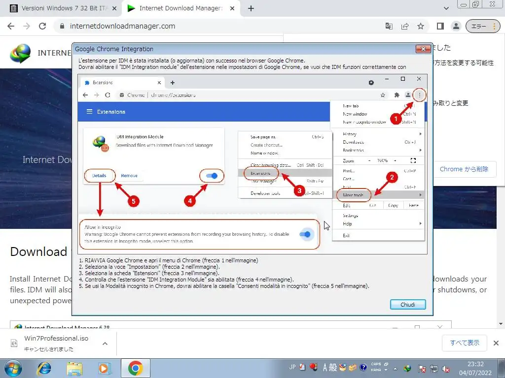This screenshot has height=378, width=505.
Task: Switch to the Versioni Windows 7 32 Bit tab
Action: (63, 9)
